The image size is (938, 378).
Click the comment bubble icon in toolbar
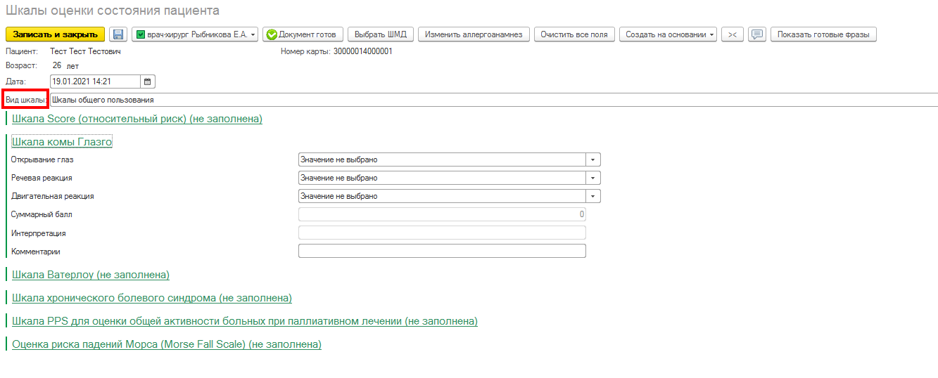(x=756, y=34)
